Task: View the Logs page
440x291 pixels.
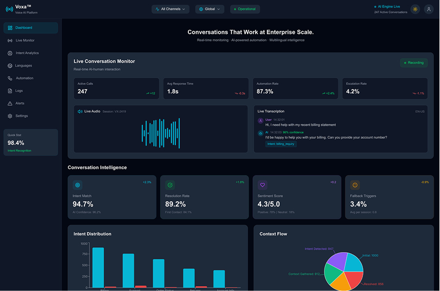Action: tap(18, 91)
